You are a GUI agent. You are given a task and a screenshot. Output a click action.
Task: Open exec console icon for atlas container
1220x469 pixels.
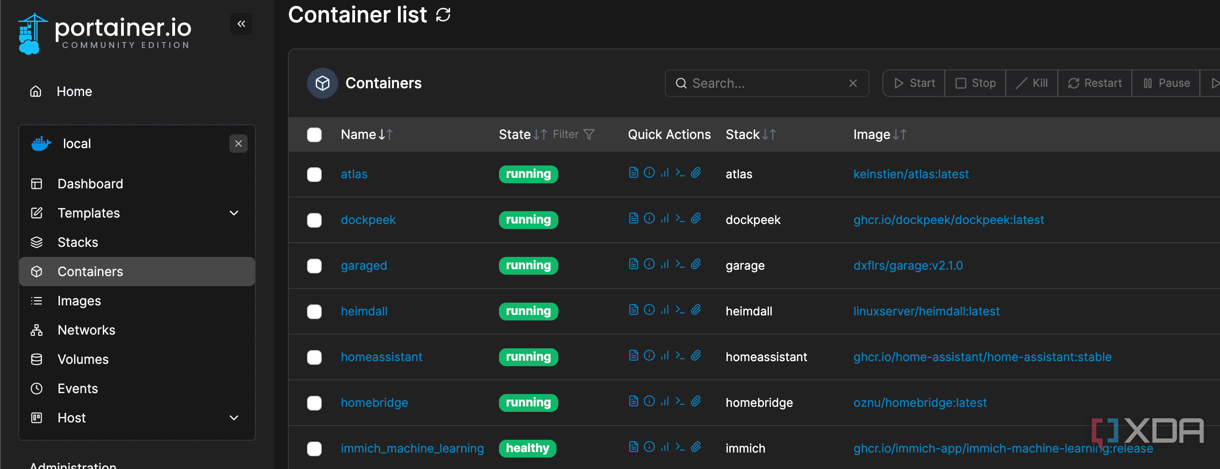[680, 172]
